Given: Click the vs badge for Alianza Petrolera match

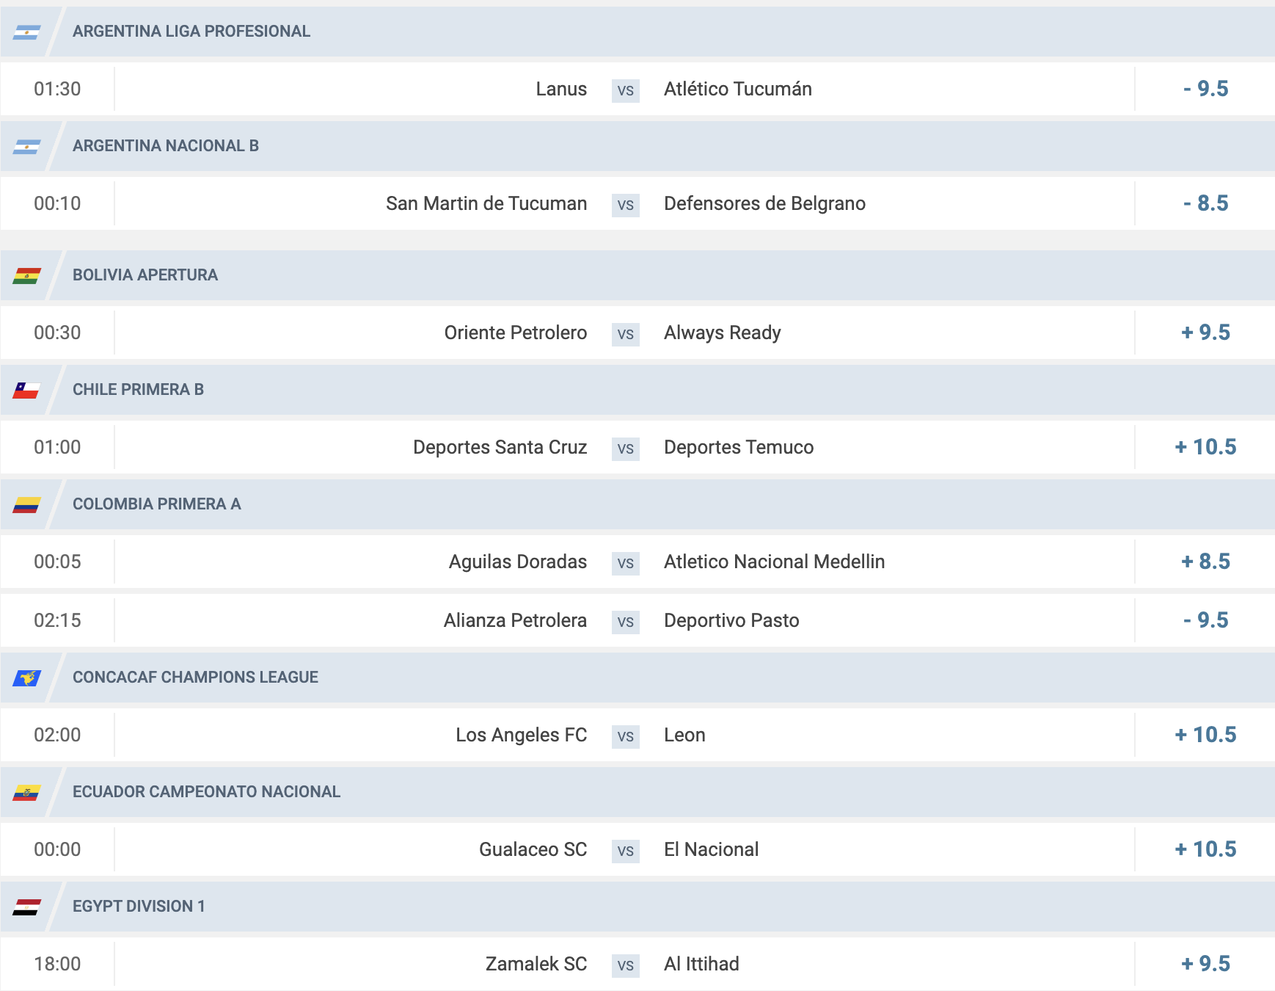Looking at the screenshot, I should click(x=626, y=622).
